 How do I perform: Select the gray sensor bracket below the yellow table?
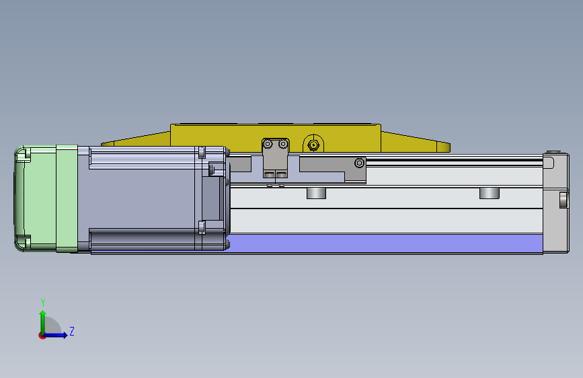point(276,158)
